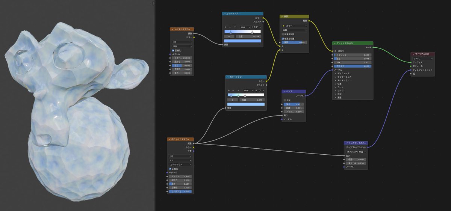Click the 位置 output socket of ボロノイテクスチャ
The width and height of the screenshot is (451, 211).
tap(194, 151)
